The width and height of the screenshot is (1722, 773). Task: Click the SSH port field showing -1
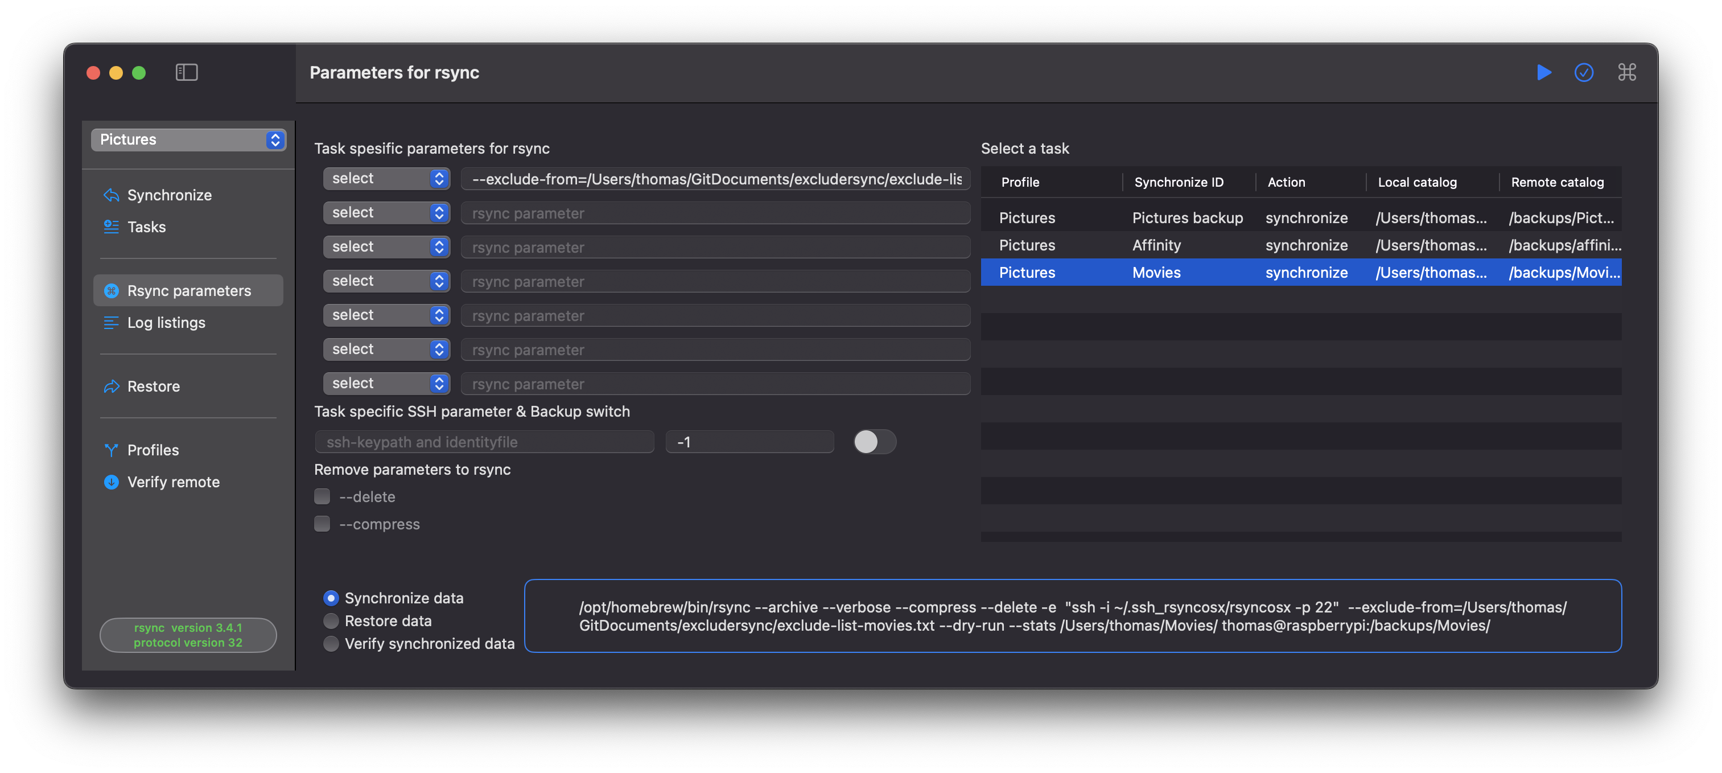point(749,442)
